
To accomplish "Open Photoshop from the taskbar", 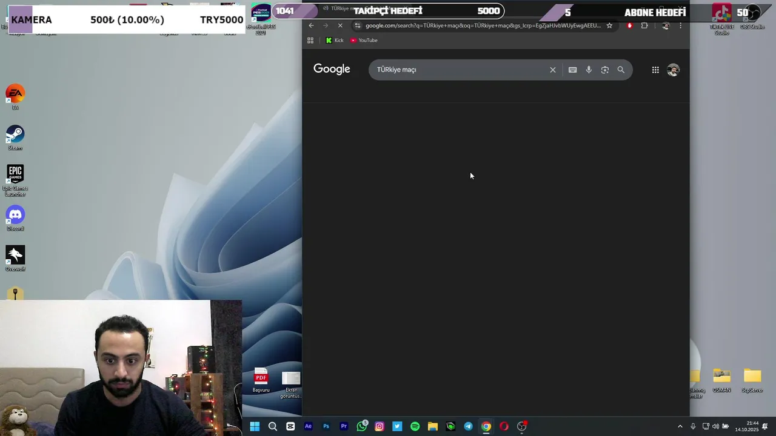I will point(326,426).
